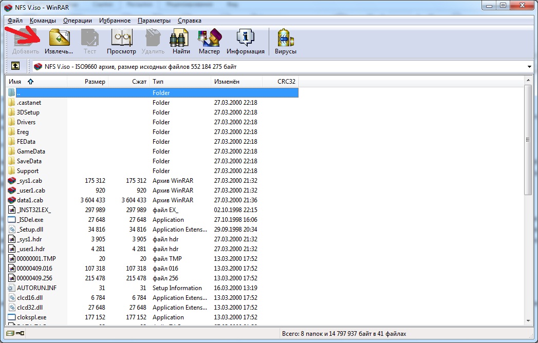This screenshot has width=538, height=343.
Task: Click the date 29.09.1998 20:34
Action: [x=236, y=230]
